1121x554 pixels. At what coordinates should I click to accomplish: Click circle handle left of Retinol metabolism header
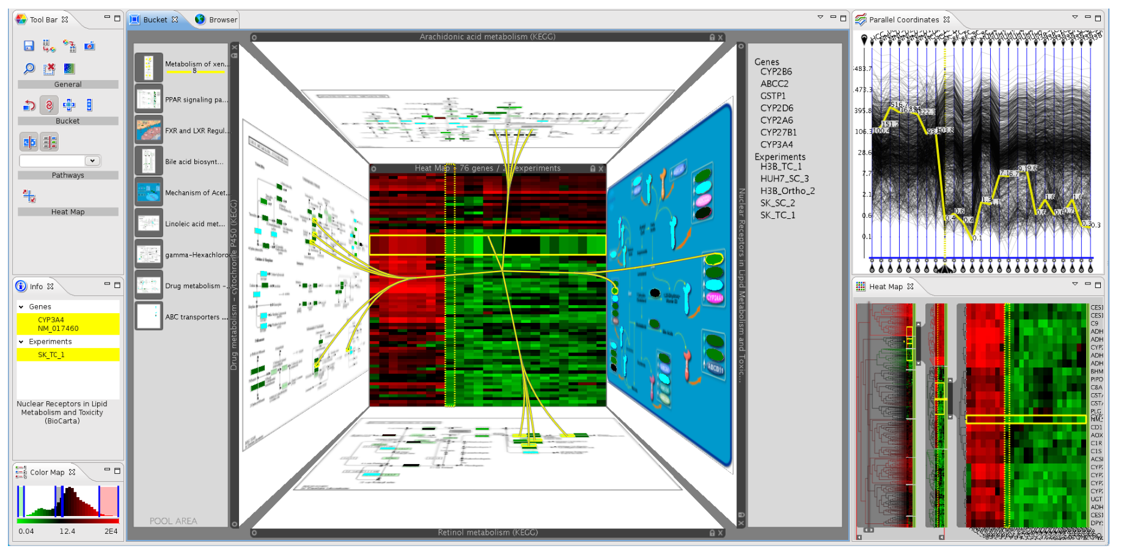254,533
